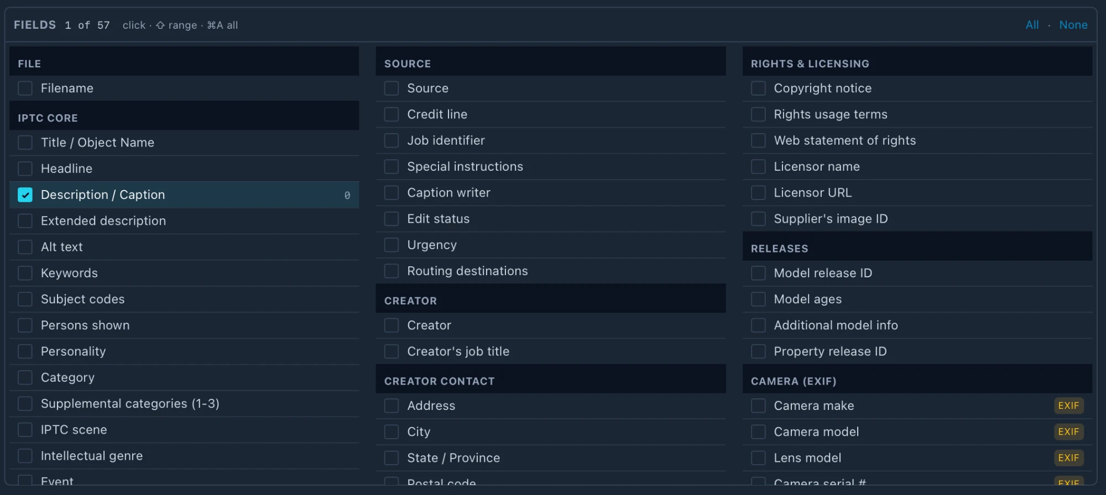Check the Extended description box
Image resolution: width=1106 pixels, height=495 pixels.
click(25, 221)
